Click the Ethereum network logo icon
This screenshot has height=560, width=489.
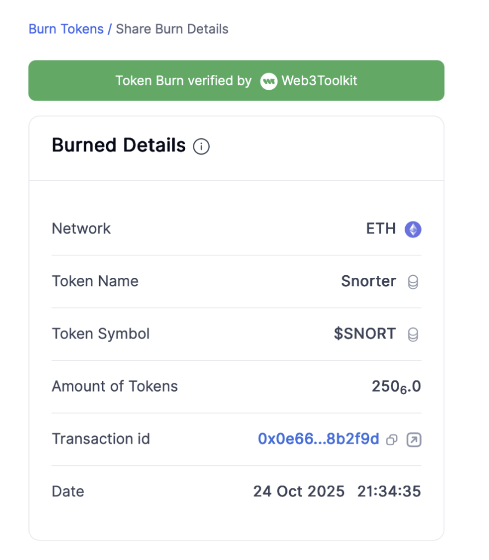pyautogui.click(x=413, y=229)
